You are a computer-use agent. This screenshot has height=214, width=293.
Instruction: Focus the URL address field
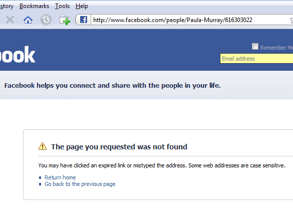coord(190,20)
